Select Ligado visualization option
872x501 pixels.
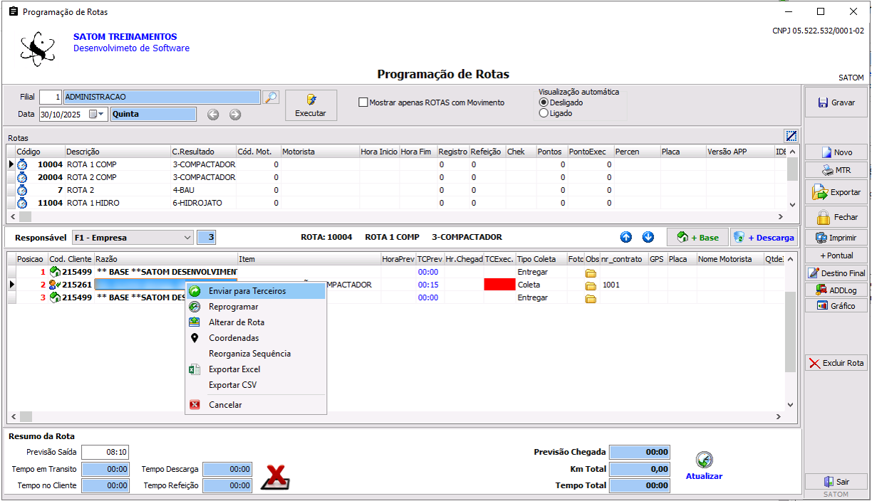(544, 113)
